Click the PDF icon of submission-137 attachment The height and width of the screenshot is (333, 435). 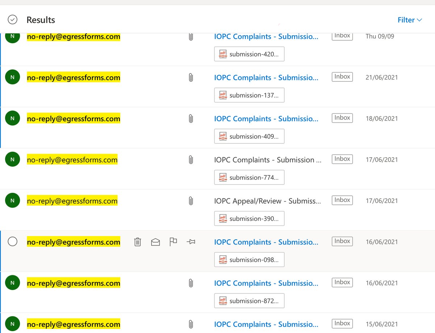click(223, 95)
